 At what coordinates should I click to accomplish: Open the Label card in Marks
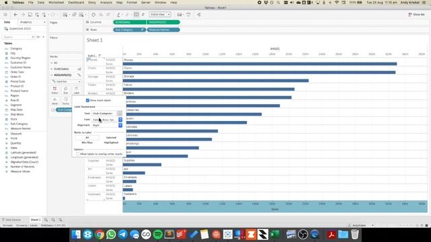tap(76, 90)
